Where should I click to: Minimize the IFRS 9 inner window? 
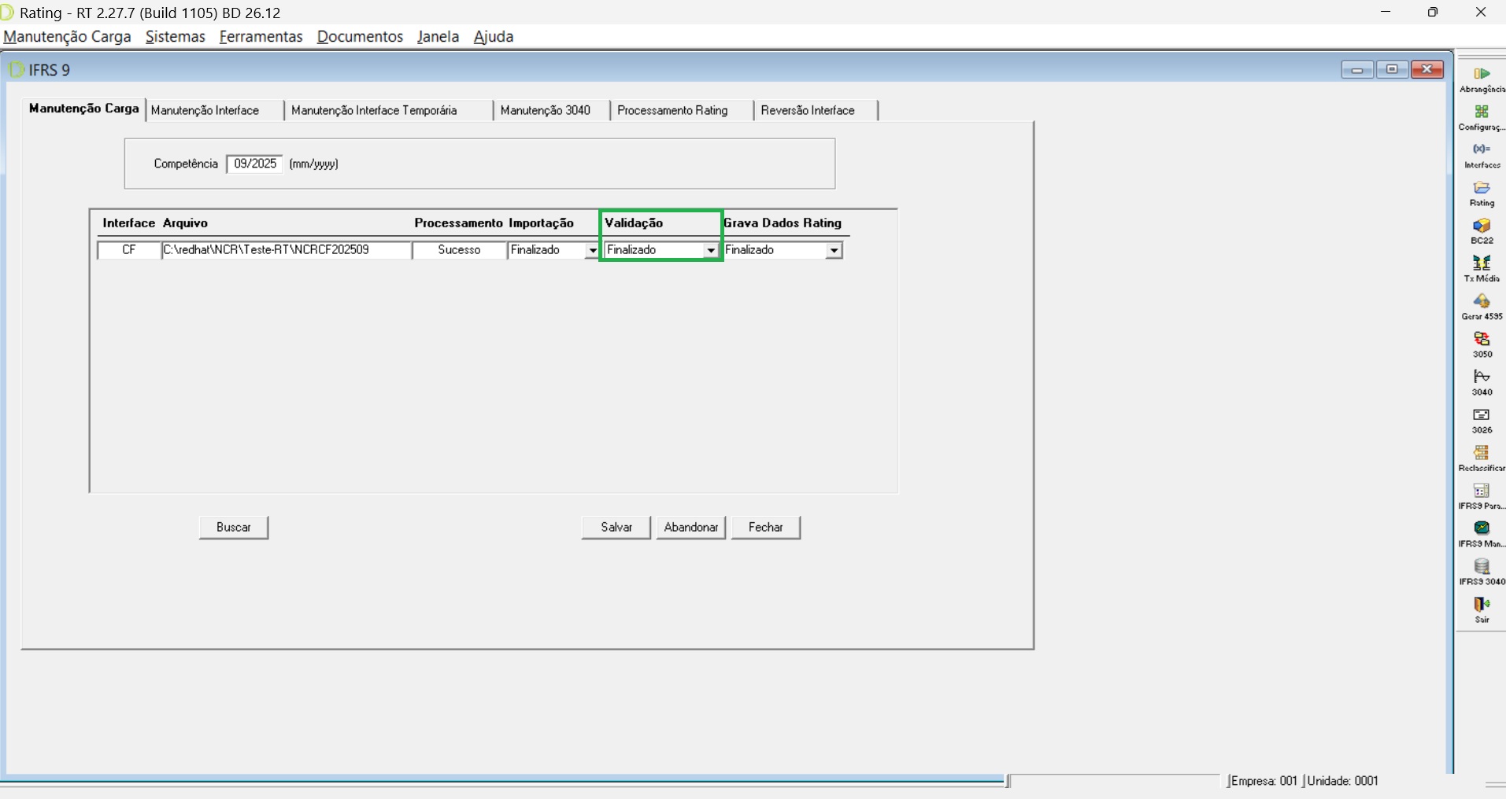1357,69
